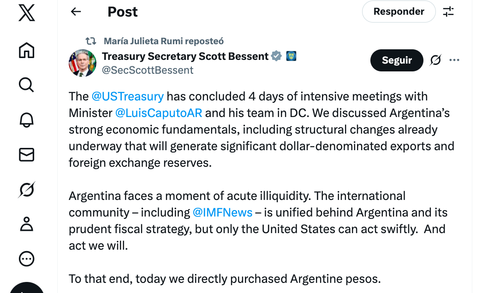Open the post's three-dot more menu
Viewport: 500px width, 293px height.
(454, 60)
